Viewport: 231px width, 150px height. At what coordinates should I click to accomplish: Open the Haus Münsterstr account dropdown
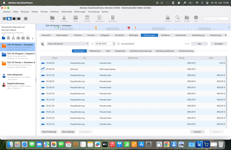click(x=68, y=44)
